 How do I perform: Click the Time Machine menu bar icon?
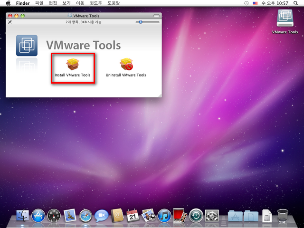pyautogui.click(x=246, y=3)
